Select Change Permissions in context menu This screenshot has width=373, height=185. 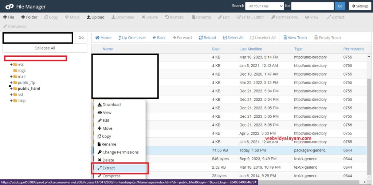[120, 152]
